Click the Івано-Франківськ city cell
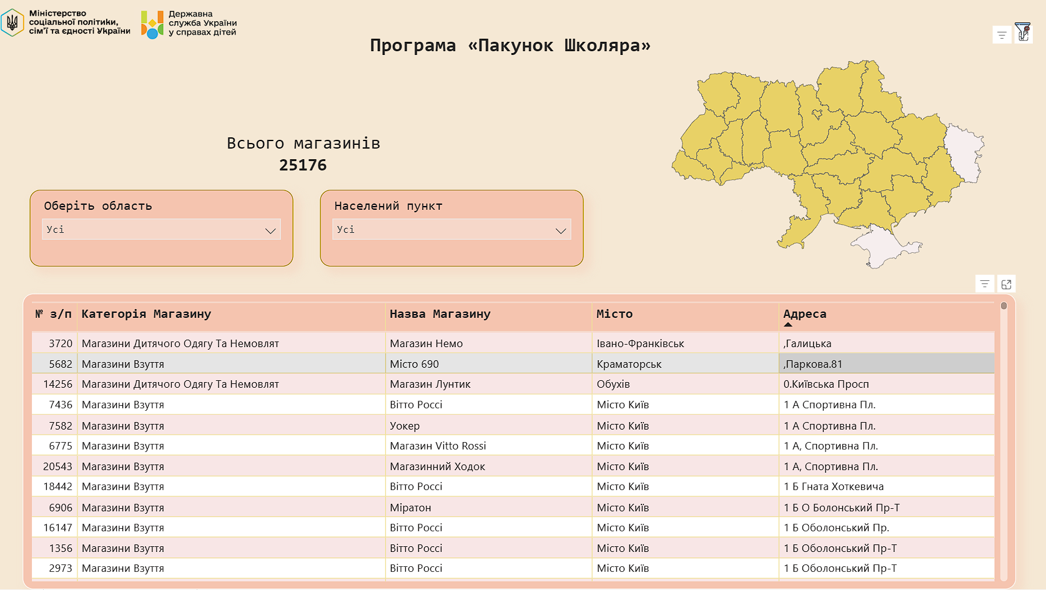Image resolution: width=1046 pixels, height=590 pixels. tap(640, 343)
